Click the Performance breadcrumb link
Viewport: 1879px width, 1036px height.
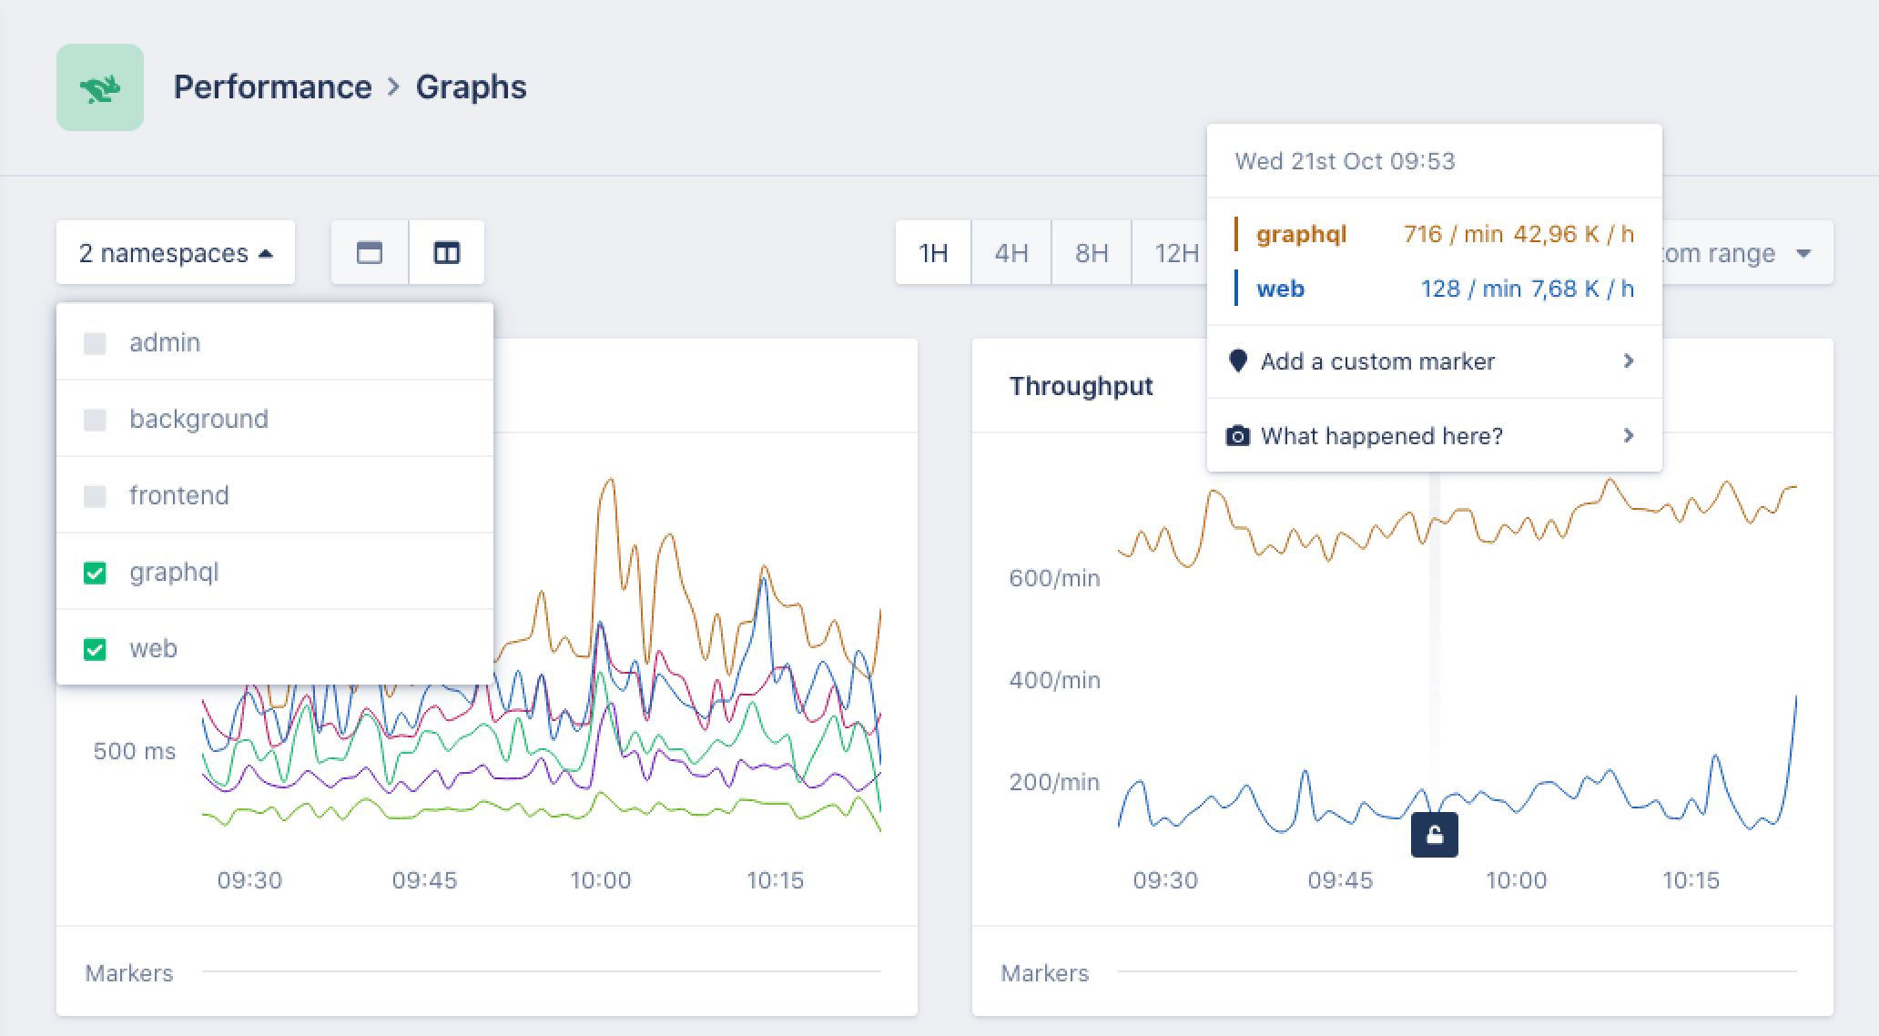pyautogui.click(x=273, y=86)
